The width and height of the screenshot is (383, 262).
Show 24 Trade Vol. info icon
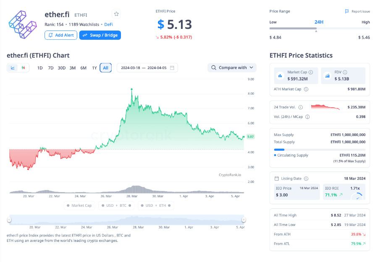click(x=301, y=107)
